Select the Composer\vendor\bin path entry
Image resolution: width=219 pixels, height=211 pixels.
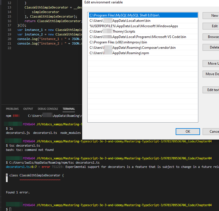(x=143, y=48)
